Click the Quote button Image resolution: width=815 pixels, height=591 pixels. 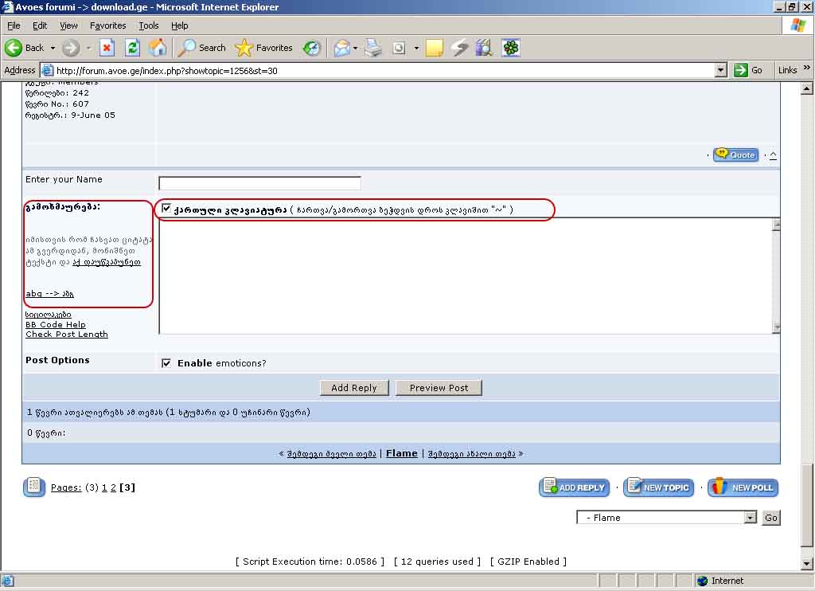[x=735, y=155]
